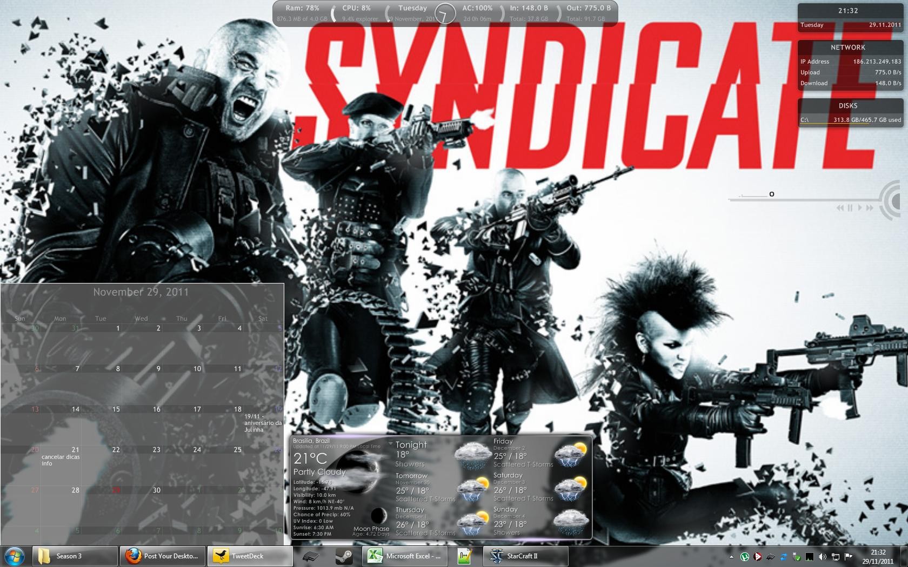The width and height of the screenshot is (908, 567).
Task: Switch to Firefox Post Your Desktop window
Action: pyautogui.click(x=163, y=556)
